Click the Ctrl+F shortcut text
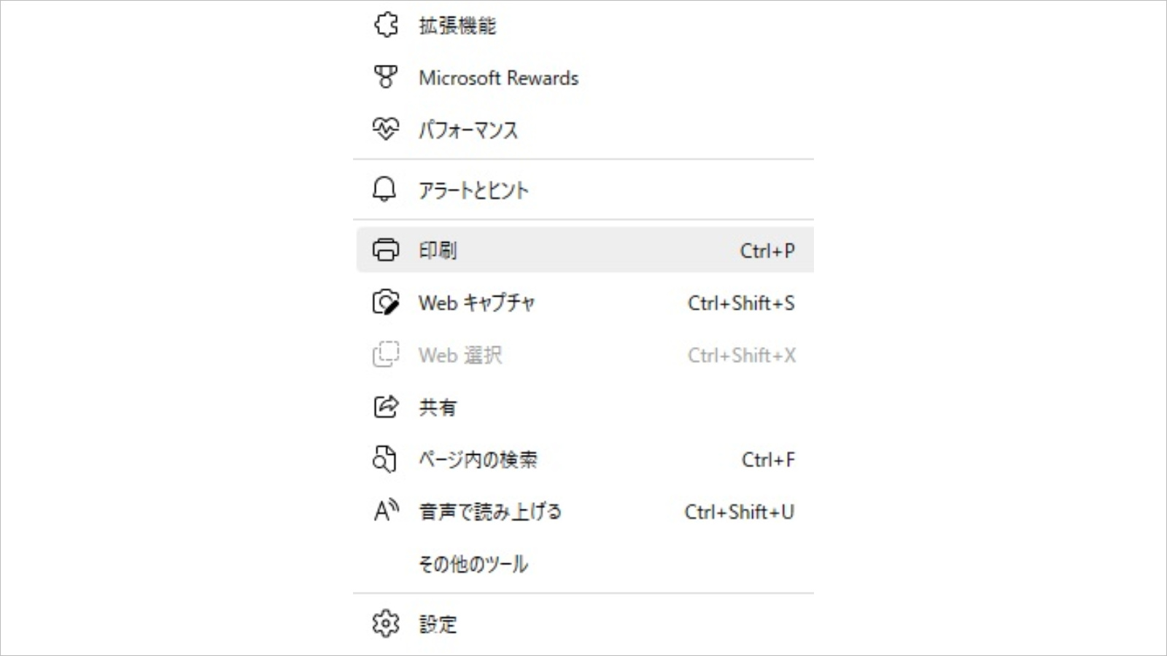Viewport: 1167px width, 656px height. 768,460
